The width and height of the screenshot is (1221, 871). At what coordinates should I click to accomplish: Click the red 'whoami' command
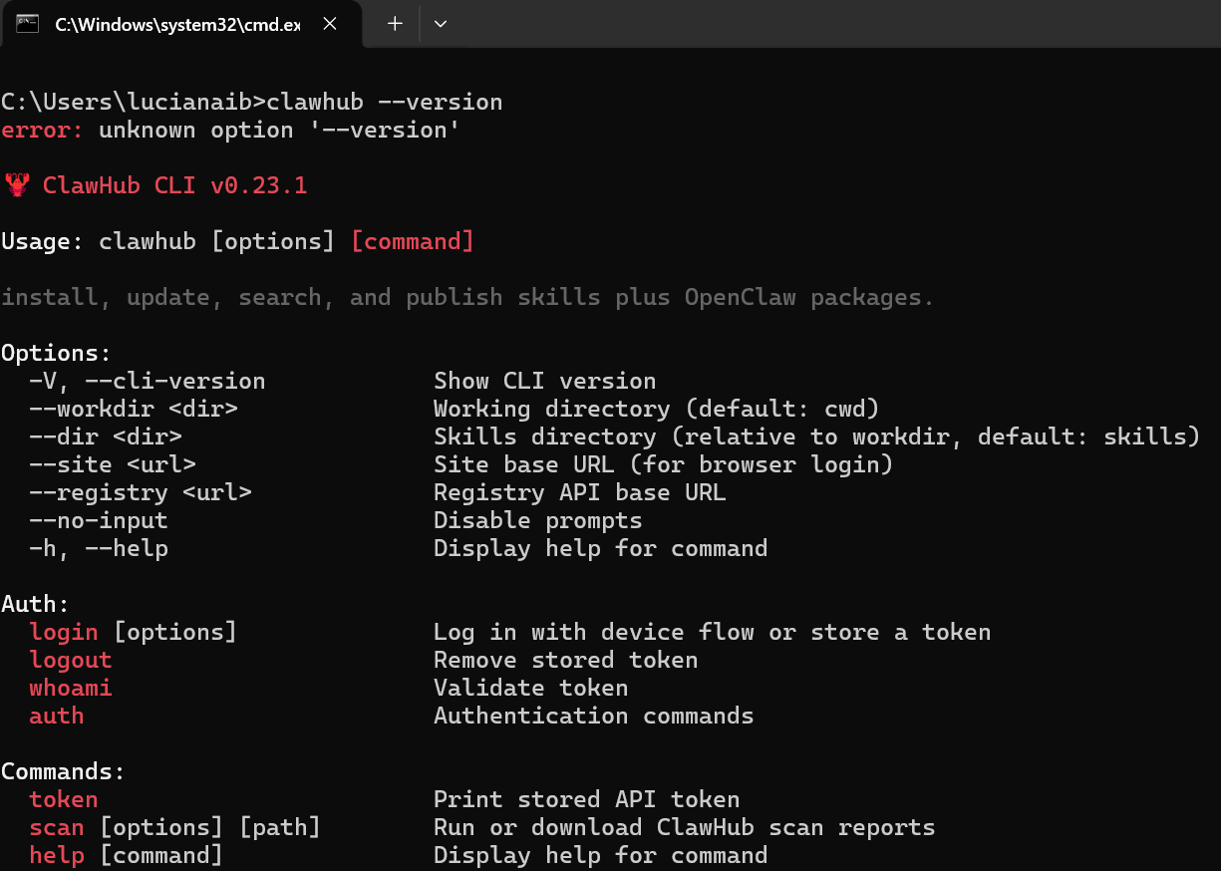click(71, 688)
